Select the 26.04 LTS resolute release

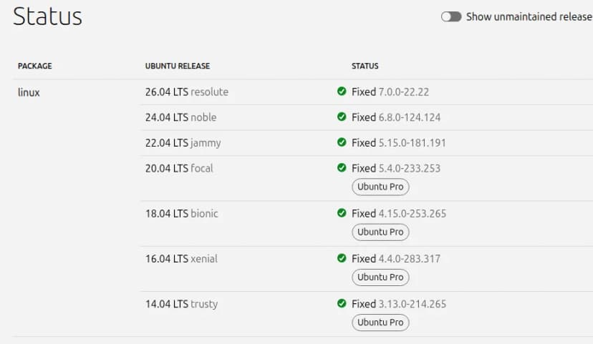pos(187,92)
